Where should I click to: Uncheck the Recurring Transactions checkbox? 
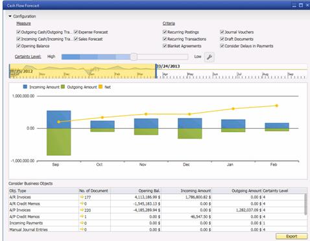tap(165, 39)
